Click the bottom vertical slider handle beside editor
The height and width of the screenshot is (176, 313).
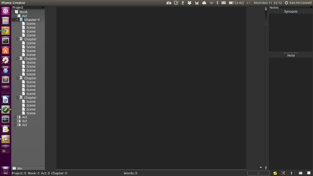pyautogui.click(x=266, y=167)
